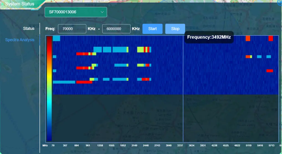This screenshot has height=154, width=282.
Task: Select the red signal block at top-right corner
Action: (271, 38)
